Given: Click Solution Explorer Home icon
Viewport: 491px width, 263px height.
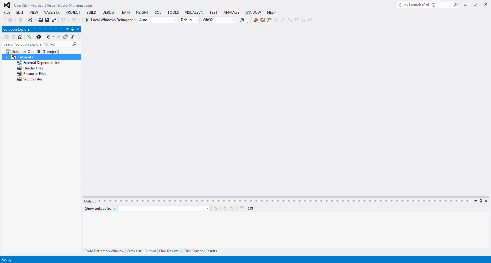Looking at the screenshot, I should pos(20,37).
